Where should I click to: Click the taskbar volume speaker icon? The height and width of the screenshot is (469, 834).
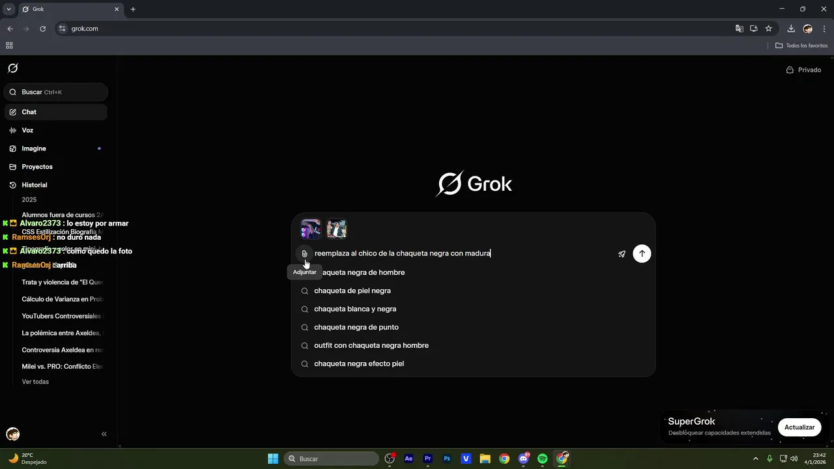794,459
